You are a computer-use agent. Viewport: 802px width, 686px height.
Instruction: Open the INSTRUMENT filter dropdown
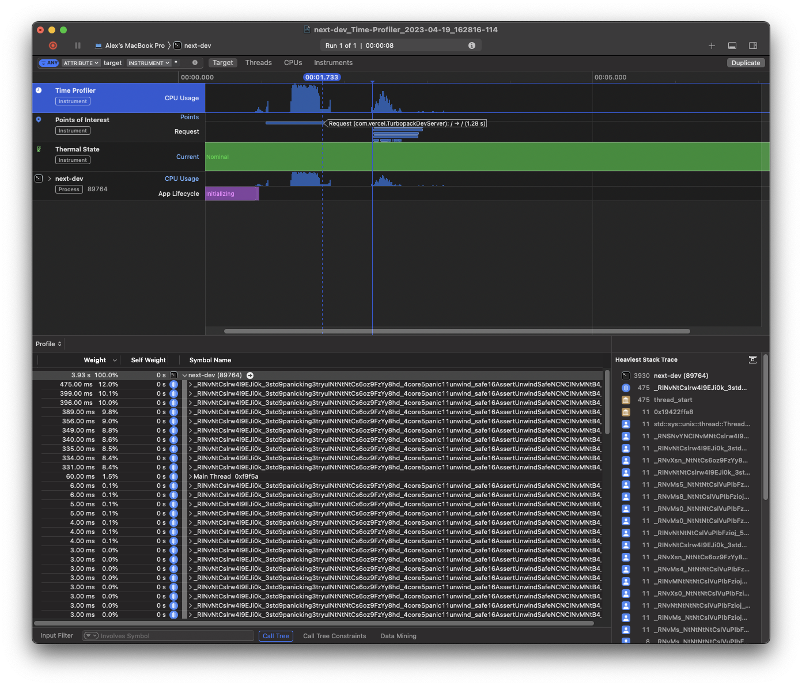pyautogui.click(x=149, y=63)
